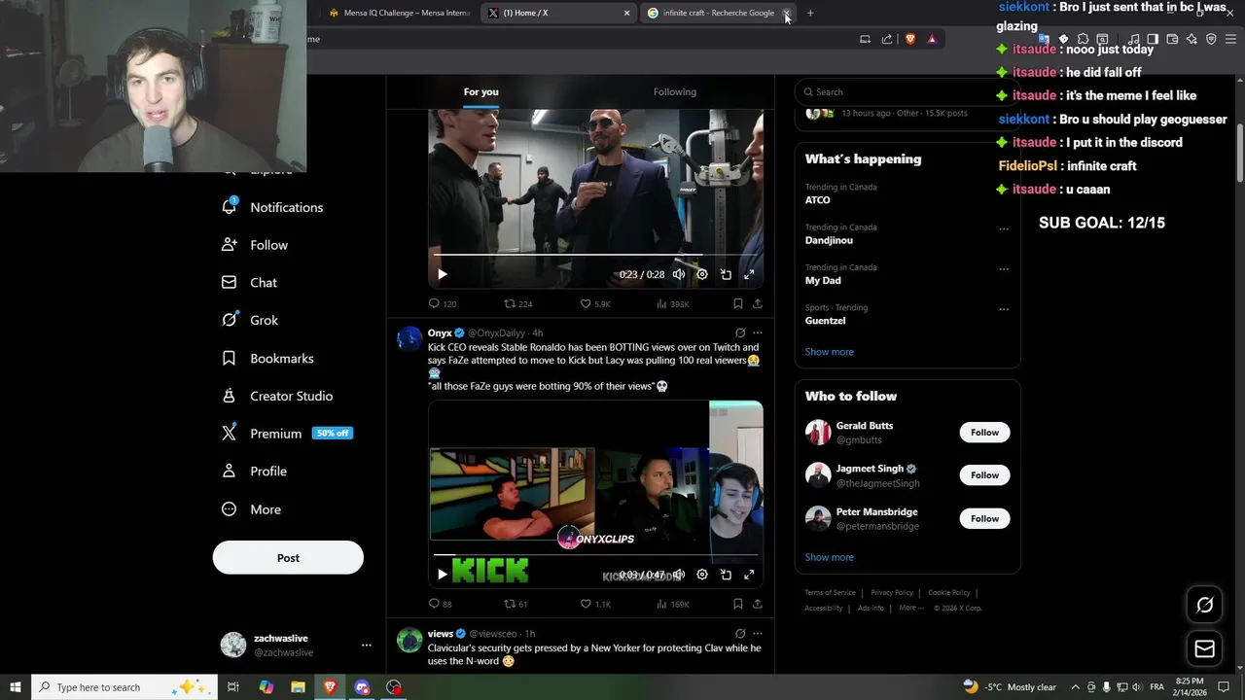
Task: Toggle picture-in-picture on the Kick clip video
Action: pyautogui.click(x=726, y=575)
